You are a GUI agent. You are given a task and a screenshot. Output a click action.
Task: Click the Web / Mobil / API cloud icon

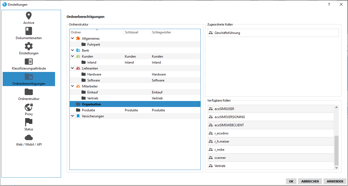pos(29,137)
